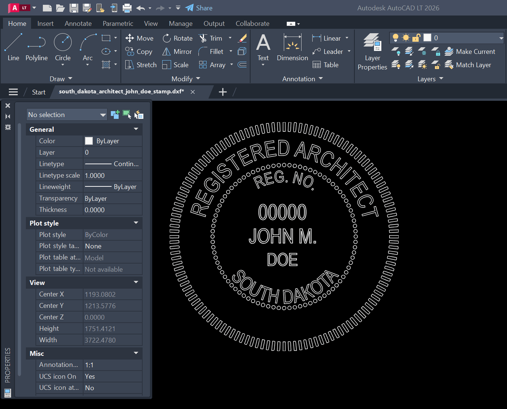Image resolution: width=507 pixels, height=409 pixels.
Task: Activate the Rotate command
Action: pos(177,38)
